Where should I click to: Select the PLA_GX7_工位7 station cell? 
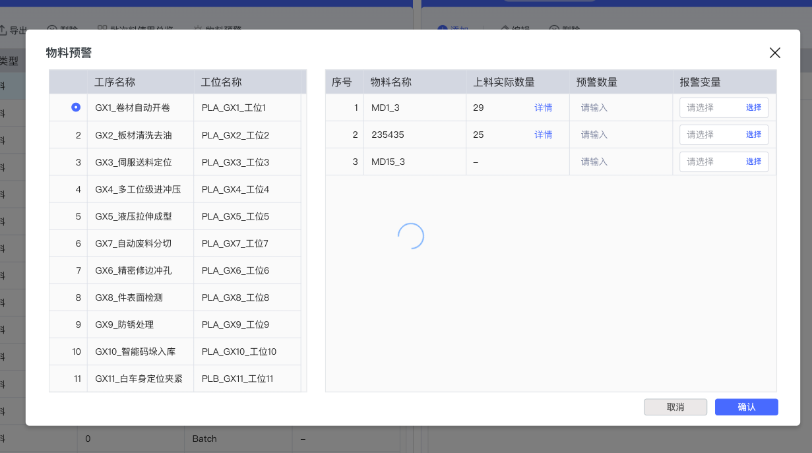click(235, 243)
